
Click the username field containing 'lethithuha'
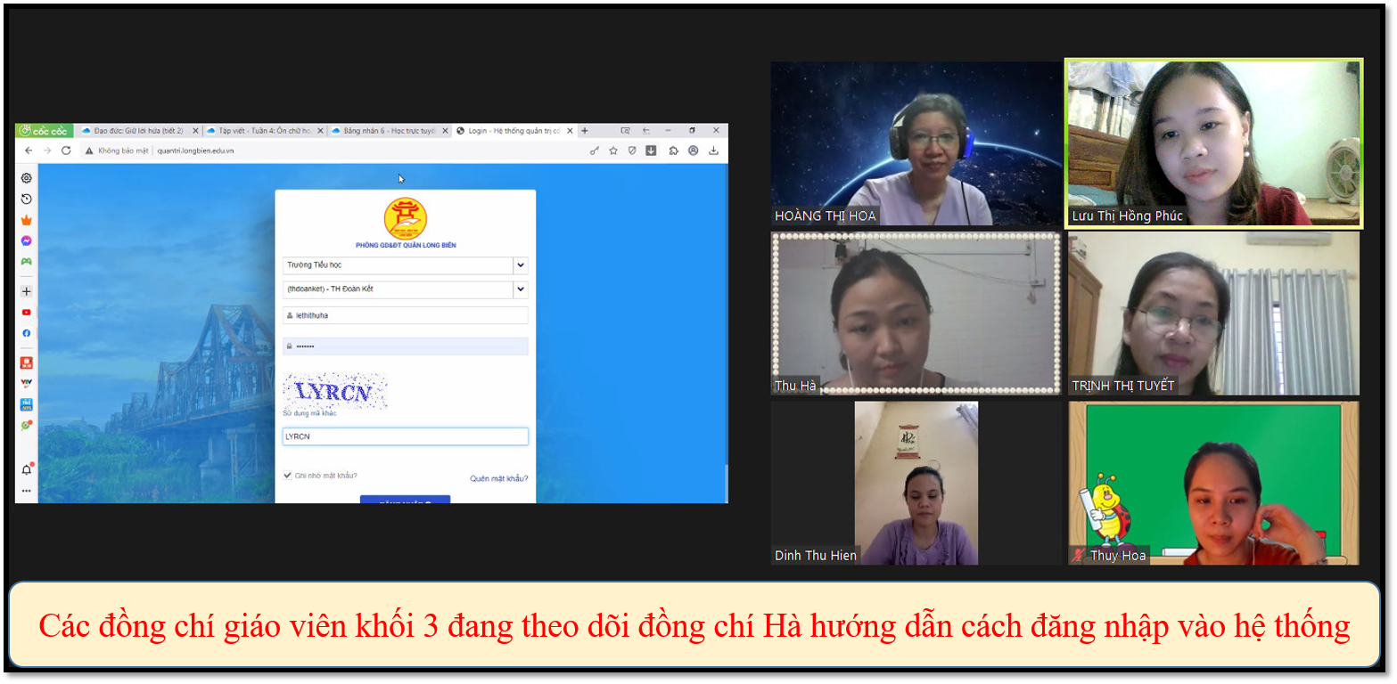(x=406, y=315)
